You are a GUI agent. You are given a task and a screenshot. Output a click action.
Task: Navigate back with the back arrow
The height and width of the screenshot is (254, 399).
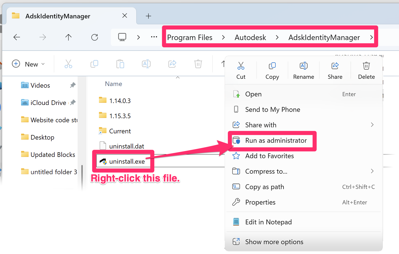click(16, 37)
